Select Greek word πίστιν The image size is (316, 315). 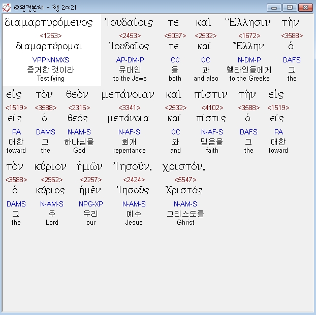point(210,94)
